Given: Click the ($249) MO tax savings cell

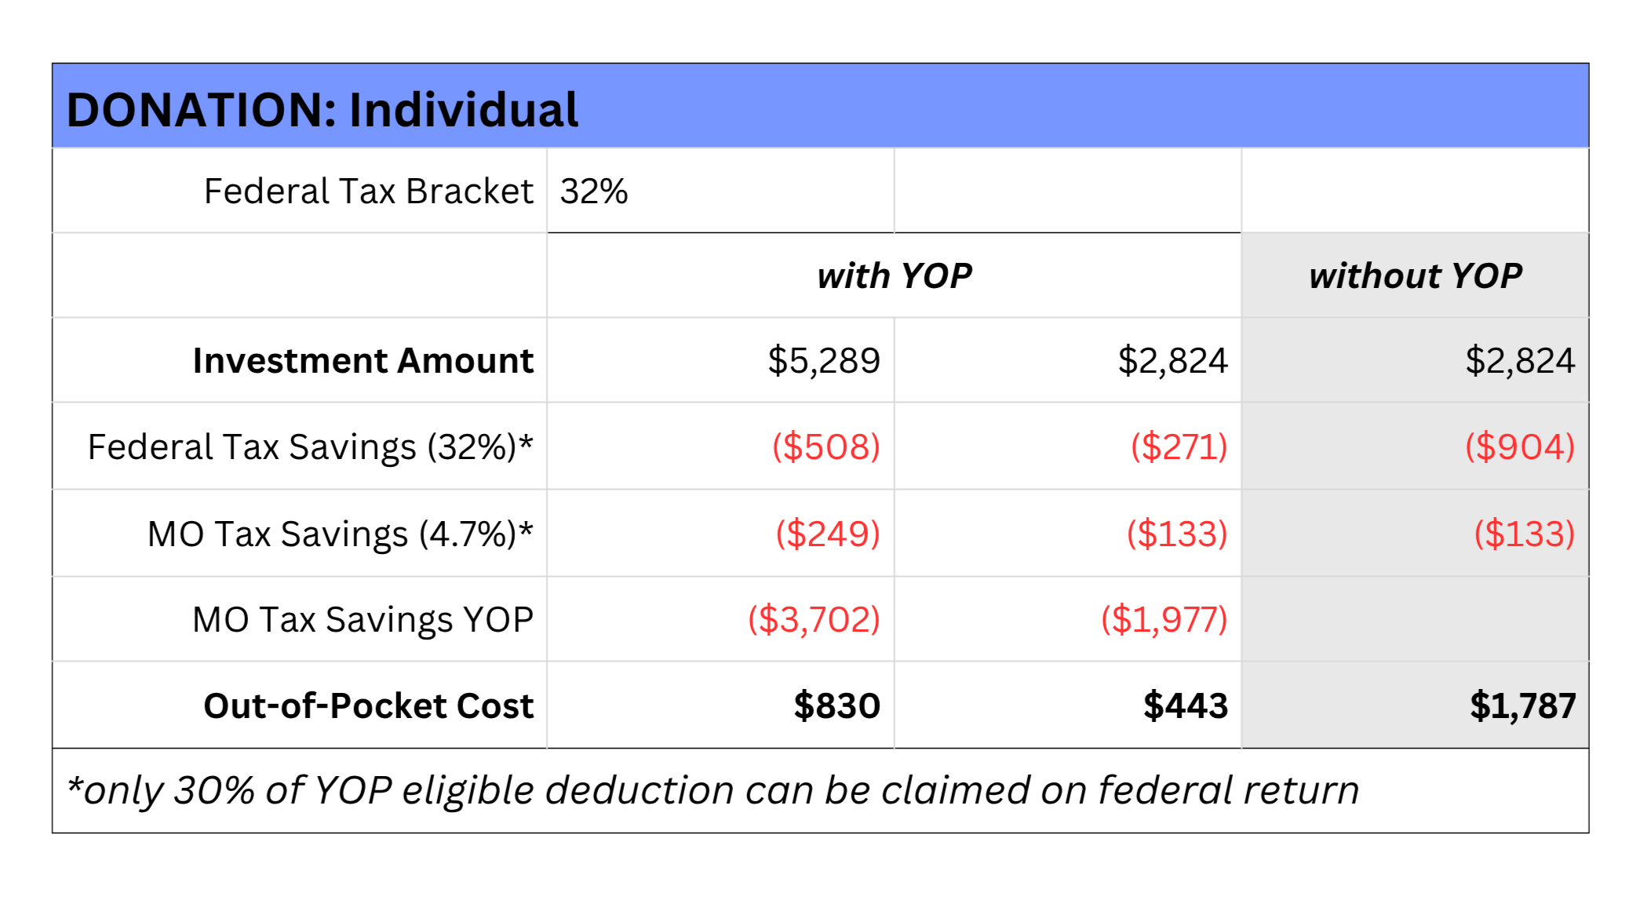Looking at the screenshot, I should [720, 534].
